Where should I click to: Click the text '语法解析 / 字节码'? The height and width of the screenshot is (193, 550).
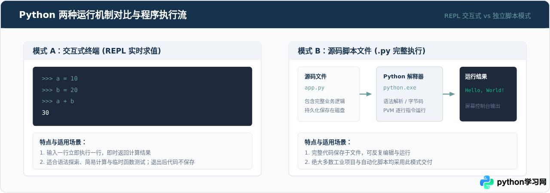403,101
